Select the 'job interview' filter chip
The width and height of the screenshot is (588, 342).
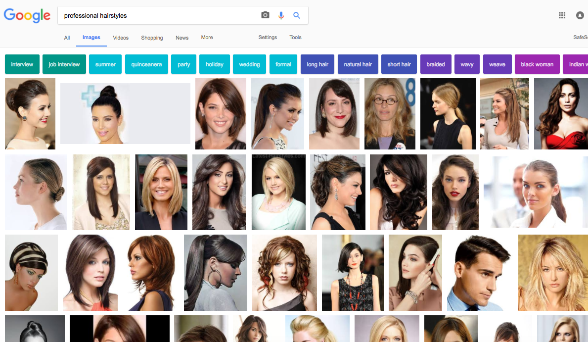(64, 64)
